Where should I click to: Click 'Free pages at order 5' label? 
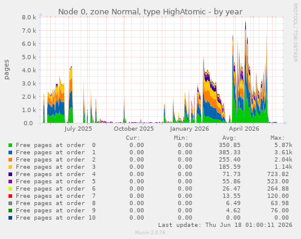pos(56,182)
